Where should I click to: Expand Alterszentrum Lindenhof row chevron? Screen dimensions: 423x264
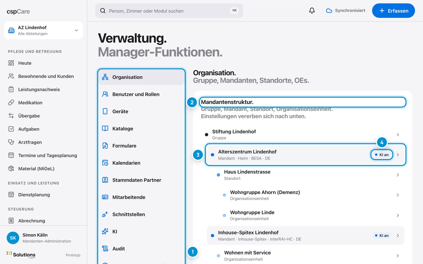(x=398, y=155)
